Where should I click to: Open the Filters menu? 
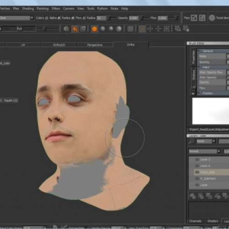(56, 9)
